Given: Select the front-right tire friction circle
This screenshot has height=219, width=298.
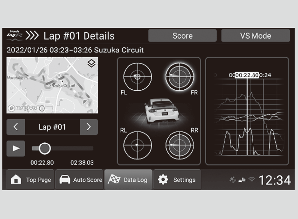Looking at the screenshot, I should coord(180,76).
